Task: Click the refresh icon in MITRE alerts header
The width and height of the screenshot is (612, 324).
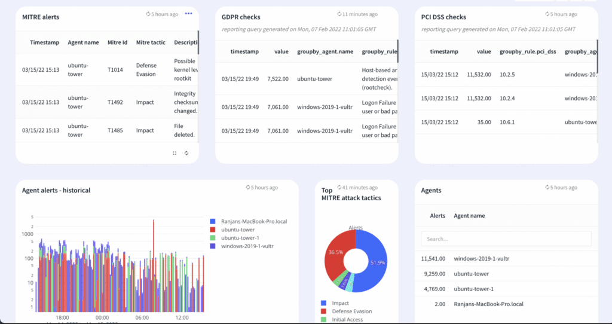Action: pyautogui.click(x=148, y=14)
